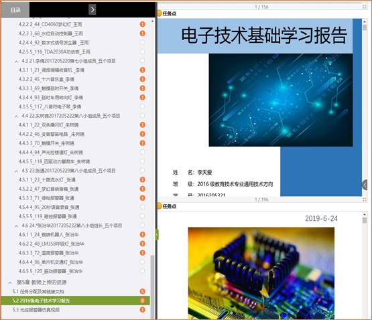Click empty status circle for 4.2.4 row
Screen dimensions: 372x320
142,42
